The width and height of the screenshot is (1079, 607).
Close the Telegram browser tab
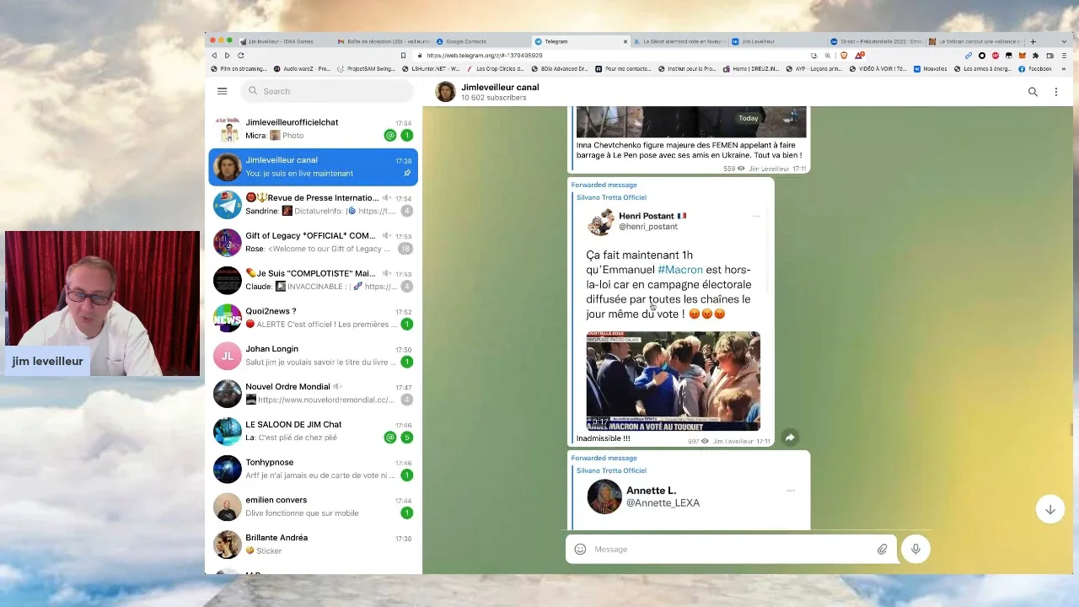(x=625, y=41)
